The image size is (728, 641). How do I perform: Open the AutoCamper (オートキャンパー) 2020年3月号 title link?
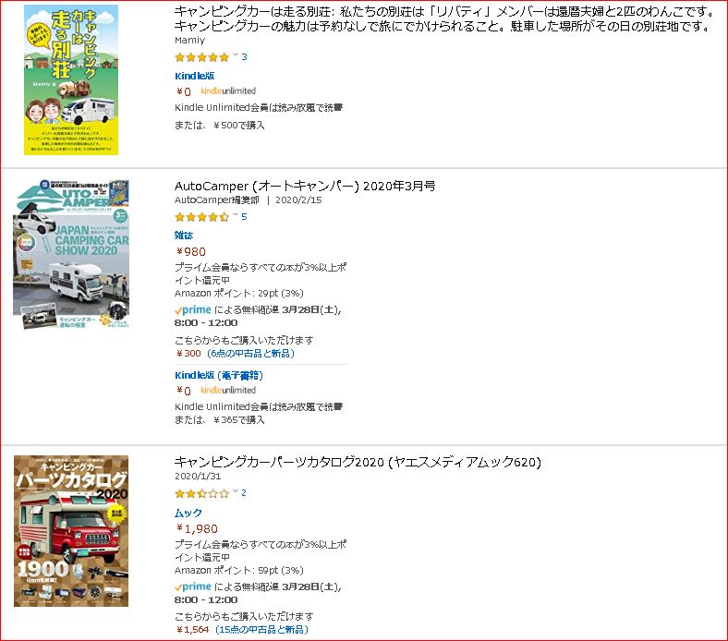305,187
